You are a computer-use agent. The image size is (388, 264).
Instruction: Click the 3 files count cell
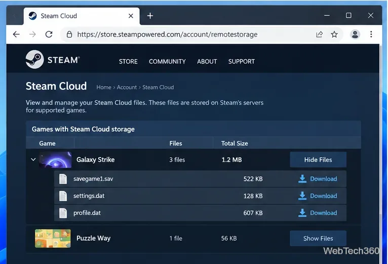point(177,160)
